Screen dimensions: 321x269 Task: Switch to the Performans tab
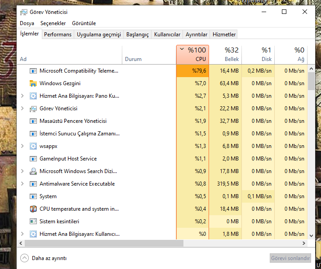pos(58,35)
